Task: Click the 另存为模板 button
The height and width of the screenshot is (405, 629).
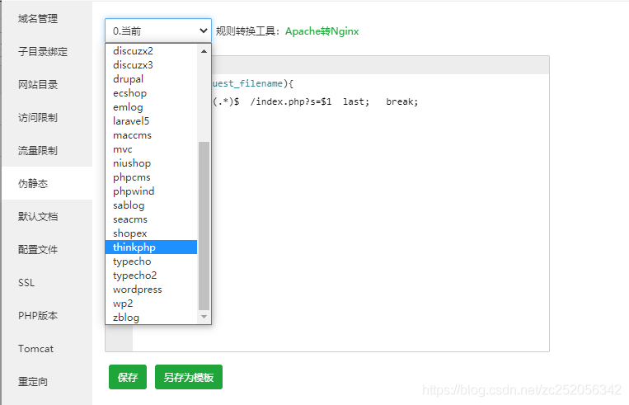Action: click(x=189, y=377)
